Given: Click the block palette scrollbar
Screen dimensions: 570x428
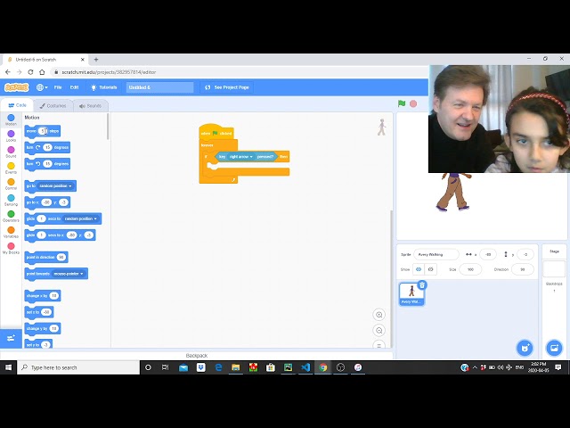Looking at the screenshot, I should 108,127.
